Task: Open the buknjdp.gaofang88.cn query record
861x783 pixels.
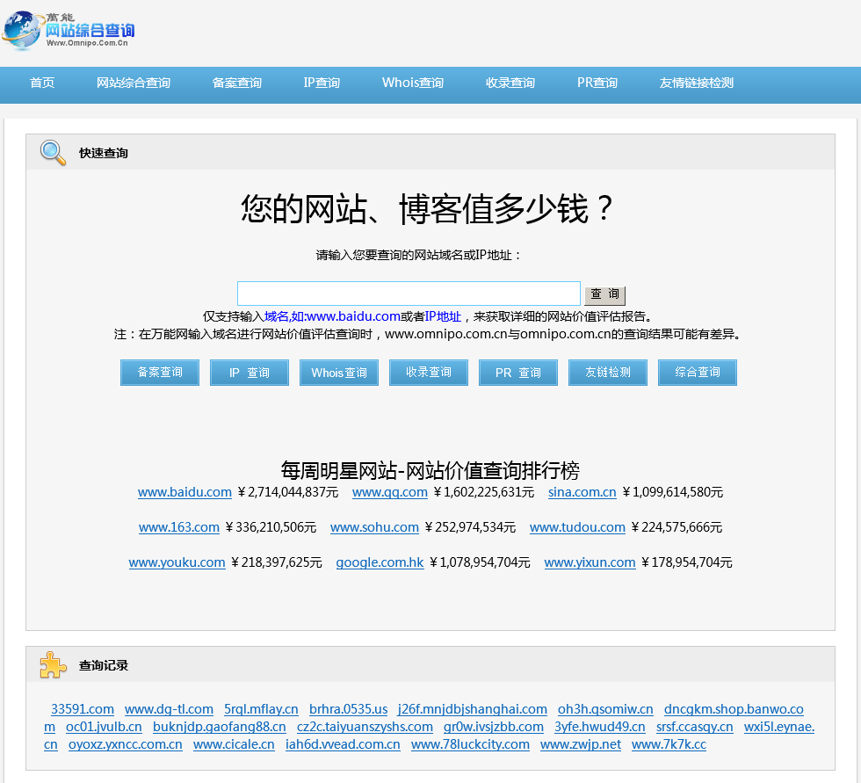Action: pyautogui.click(x=219, y=727)
